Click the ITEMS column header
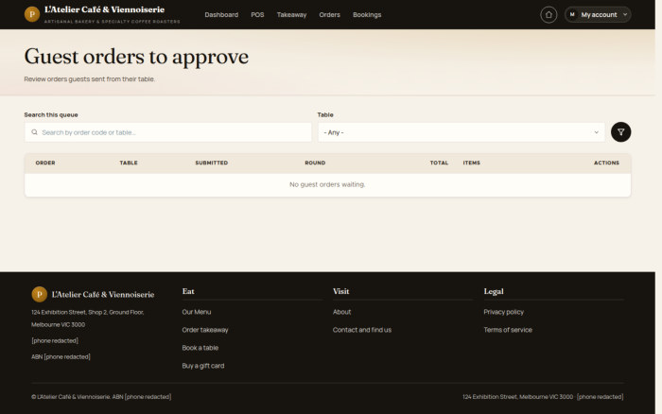This screenshot has height=414, width=662. tap(471, 163)
